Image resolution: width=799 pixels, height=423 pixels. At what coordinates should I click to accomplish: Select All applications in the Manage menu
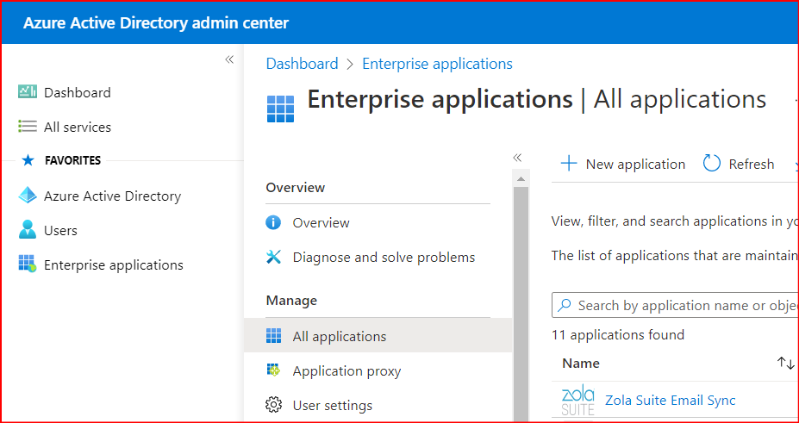pos(378,336)
